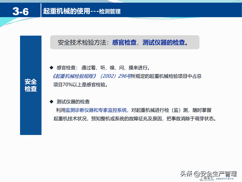The height and width of the screenshot is (182, 242).
Task: Click the diamond bullet before 测试仪器的检查
Action: (51, 102)
